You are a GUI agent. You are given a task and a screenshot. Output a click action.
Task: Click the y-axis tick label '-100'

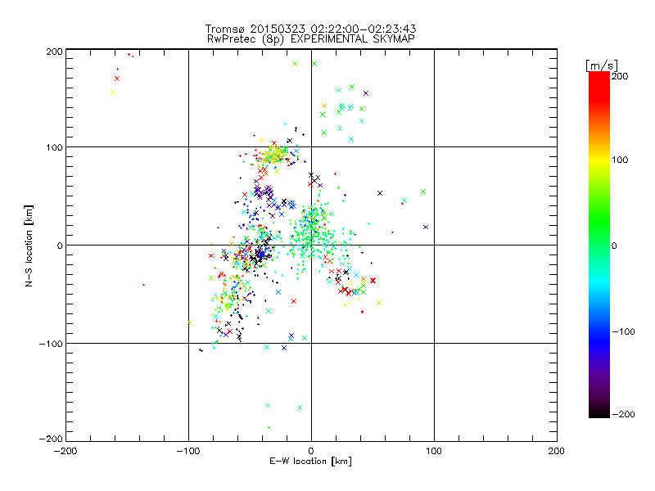coord(51,344)
